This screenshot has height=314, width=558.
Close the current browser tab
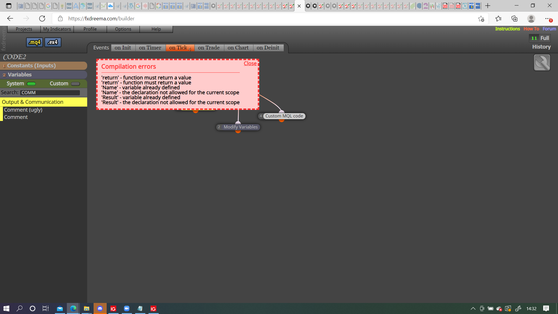tap(299, 6)
